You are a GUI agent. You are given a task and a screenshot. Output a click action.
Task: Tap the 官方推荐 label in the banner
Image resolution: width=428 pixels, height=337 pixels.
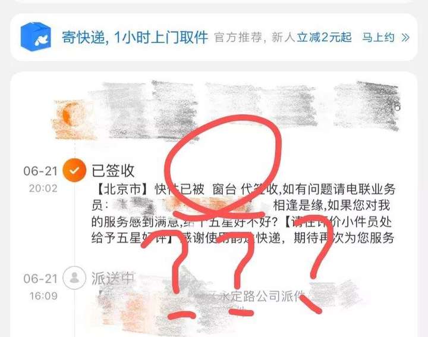click(238, 37)
